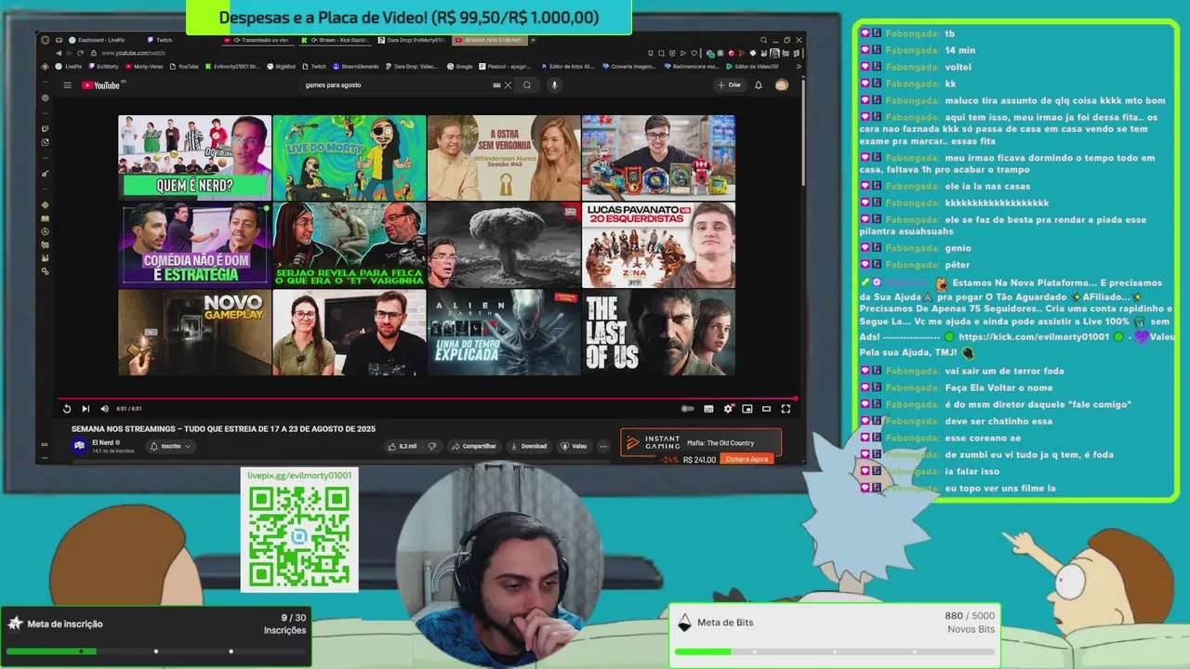
Task: Open 'The Last of Us' suggested video
Action: pos(658,333)
